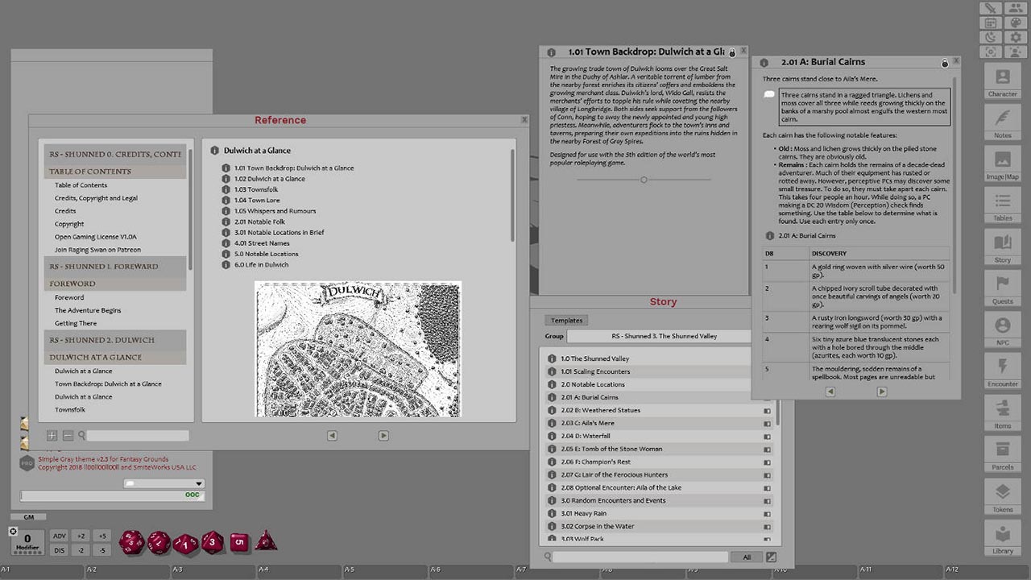Roll the red d20 die
The height and width of the screenshot is (580, 1031).
click(131, 542)
